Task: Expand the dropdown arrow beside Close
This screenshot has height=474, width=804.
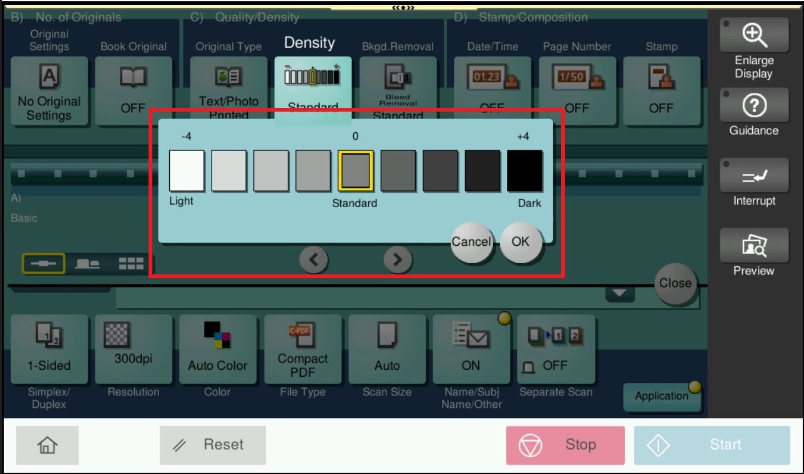Action: click(x=620, y=293)
